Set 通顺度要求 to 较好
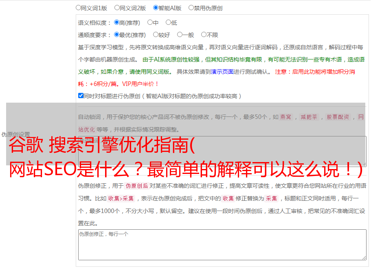Screen dimensions: 371x268 [x=156, y=35]
